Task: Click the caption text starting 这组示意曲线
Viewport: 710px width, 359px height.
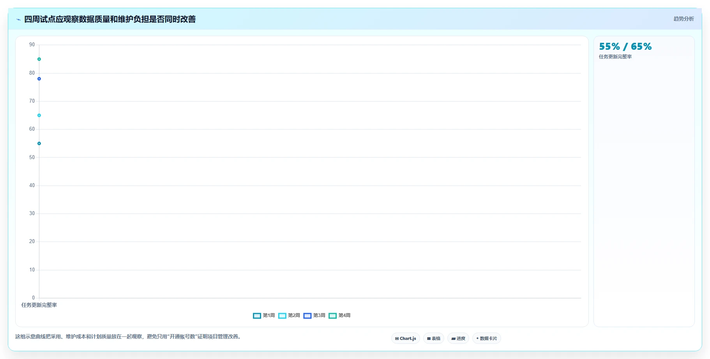Action: click(x=129, y=336)
